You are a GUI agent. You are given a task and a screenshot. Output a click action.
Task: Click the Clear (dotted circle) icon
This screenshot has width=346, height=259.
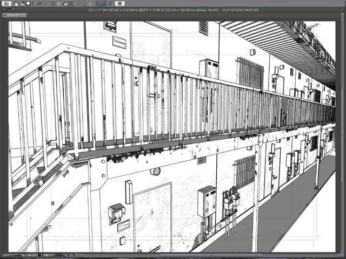pos(53,4)
